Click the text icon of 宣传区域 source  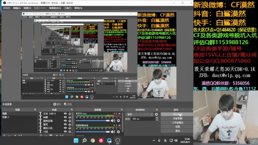click(40, 121)
